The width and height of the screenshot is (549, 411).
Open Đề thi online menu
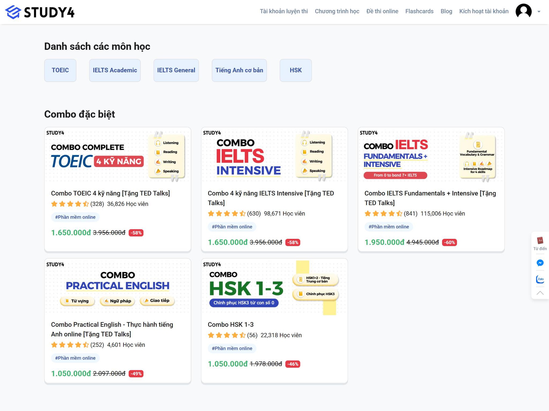[x=382, y=11]
